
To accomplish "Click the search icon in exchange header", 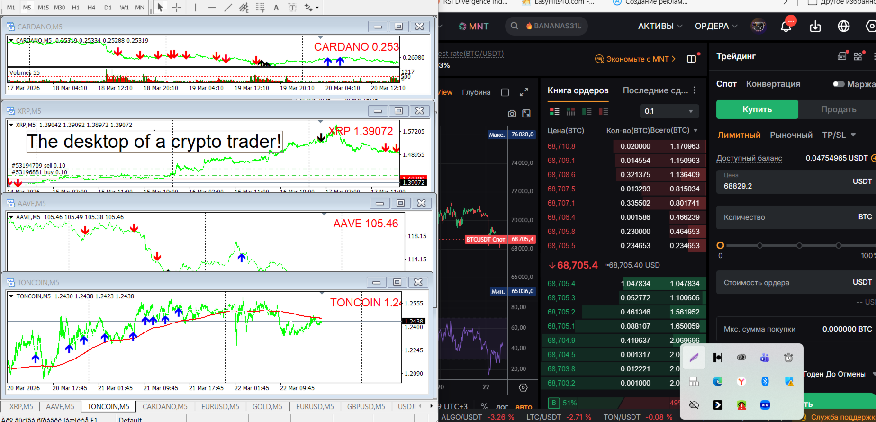I will [x=514, y=26].
